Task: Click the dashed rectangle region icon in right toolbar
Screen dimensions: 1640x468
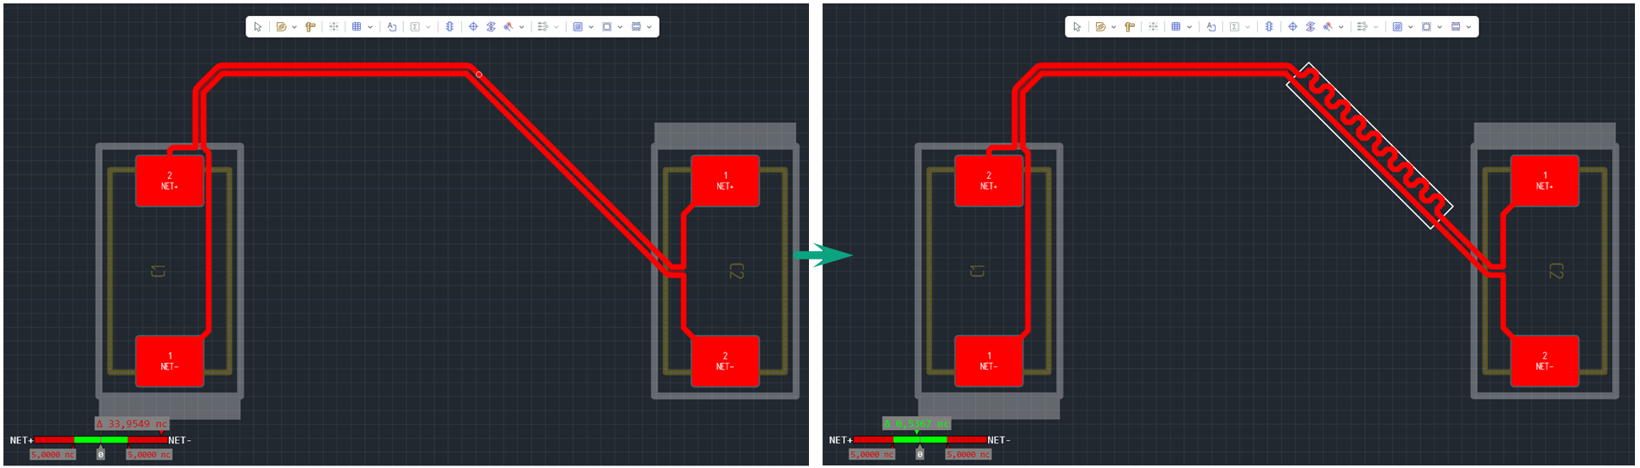Action: [x=1426, y=27]
